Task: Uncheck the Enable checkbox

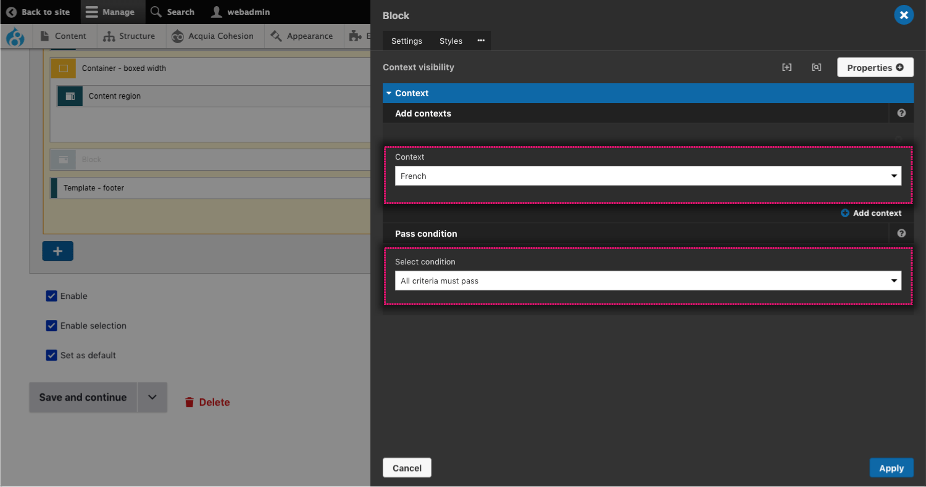Action: [52, 297]
